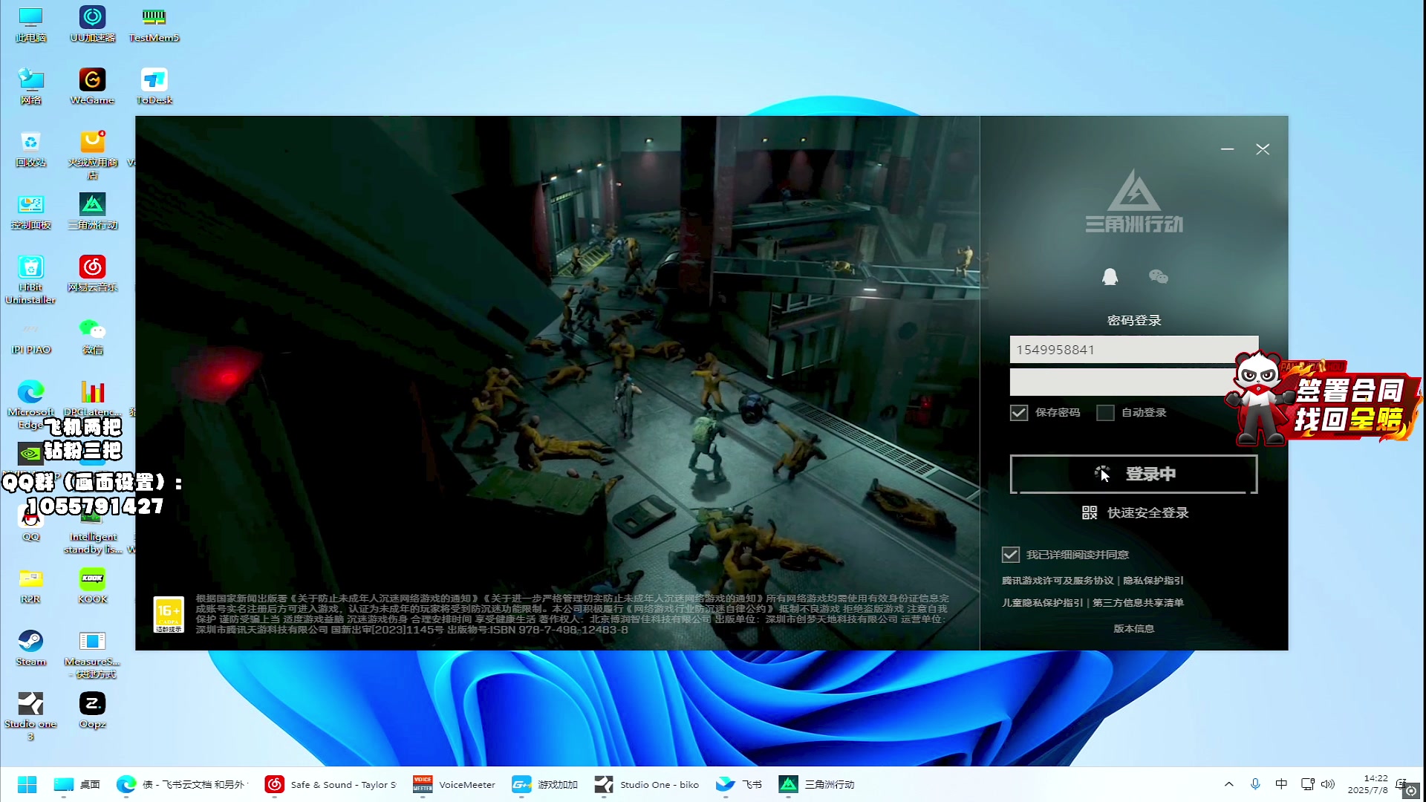Select the WeChat login icon
1426x802 pixels.
tap(1158, 276)
